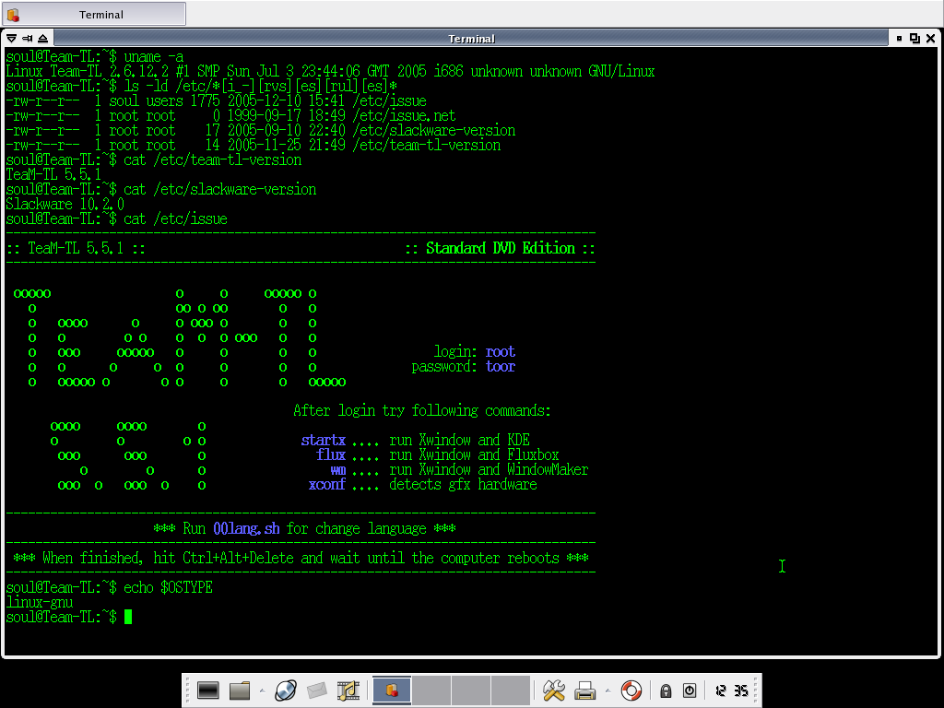Expand the arrow next to the folder launcher
This screenshot has height=708, width=944.
click(x=262, y=690)
